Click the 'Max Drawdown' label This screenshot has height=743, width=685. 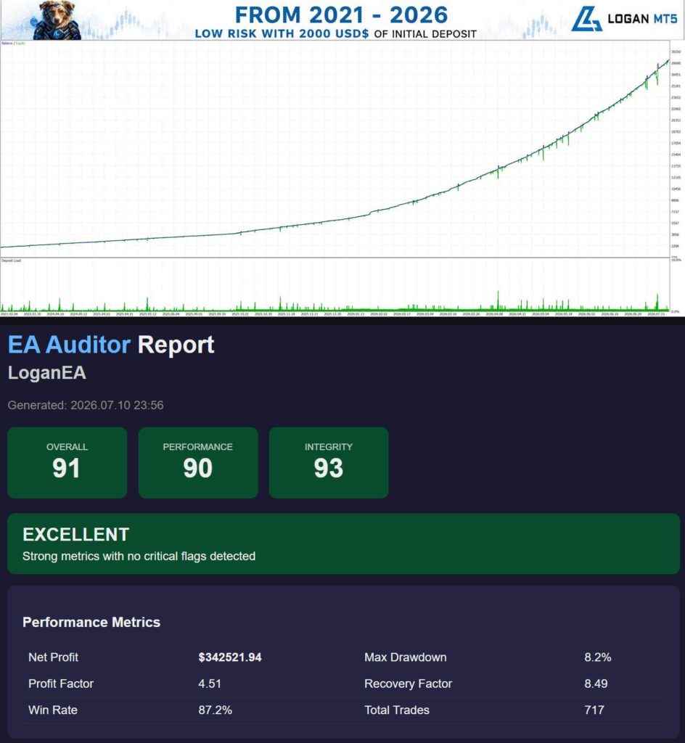click(406, 657)
